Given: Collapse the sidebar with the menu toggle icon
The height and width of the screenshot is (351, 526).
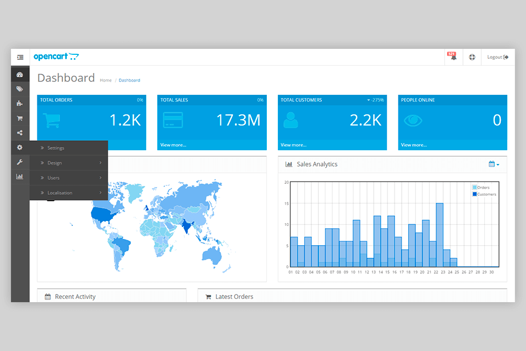Looking at the screenshot, I should click(20, 57).
